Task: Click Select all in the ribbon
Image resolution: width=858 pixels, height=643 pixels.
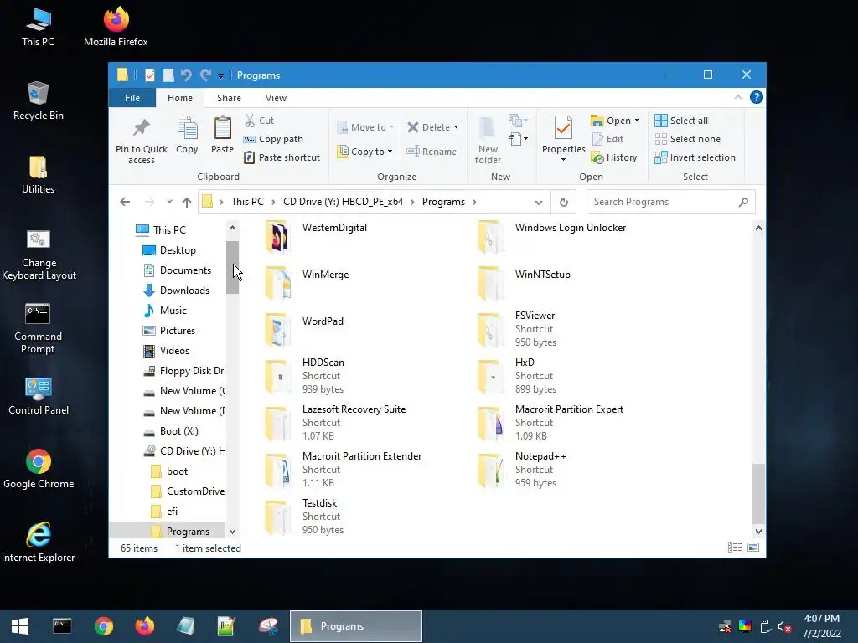Action: coord(681,121)
